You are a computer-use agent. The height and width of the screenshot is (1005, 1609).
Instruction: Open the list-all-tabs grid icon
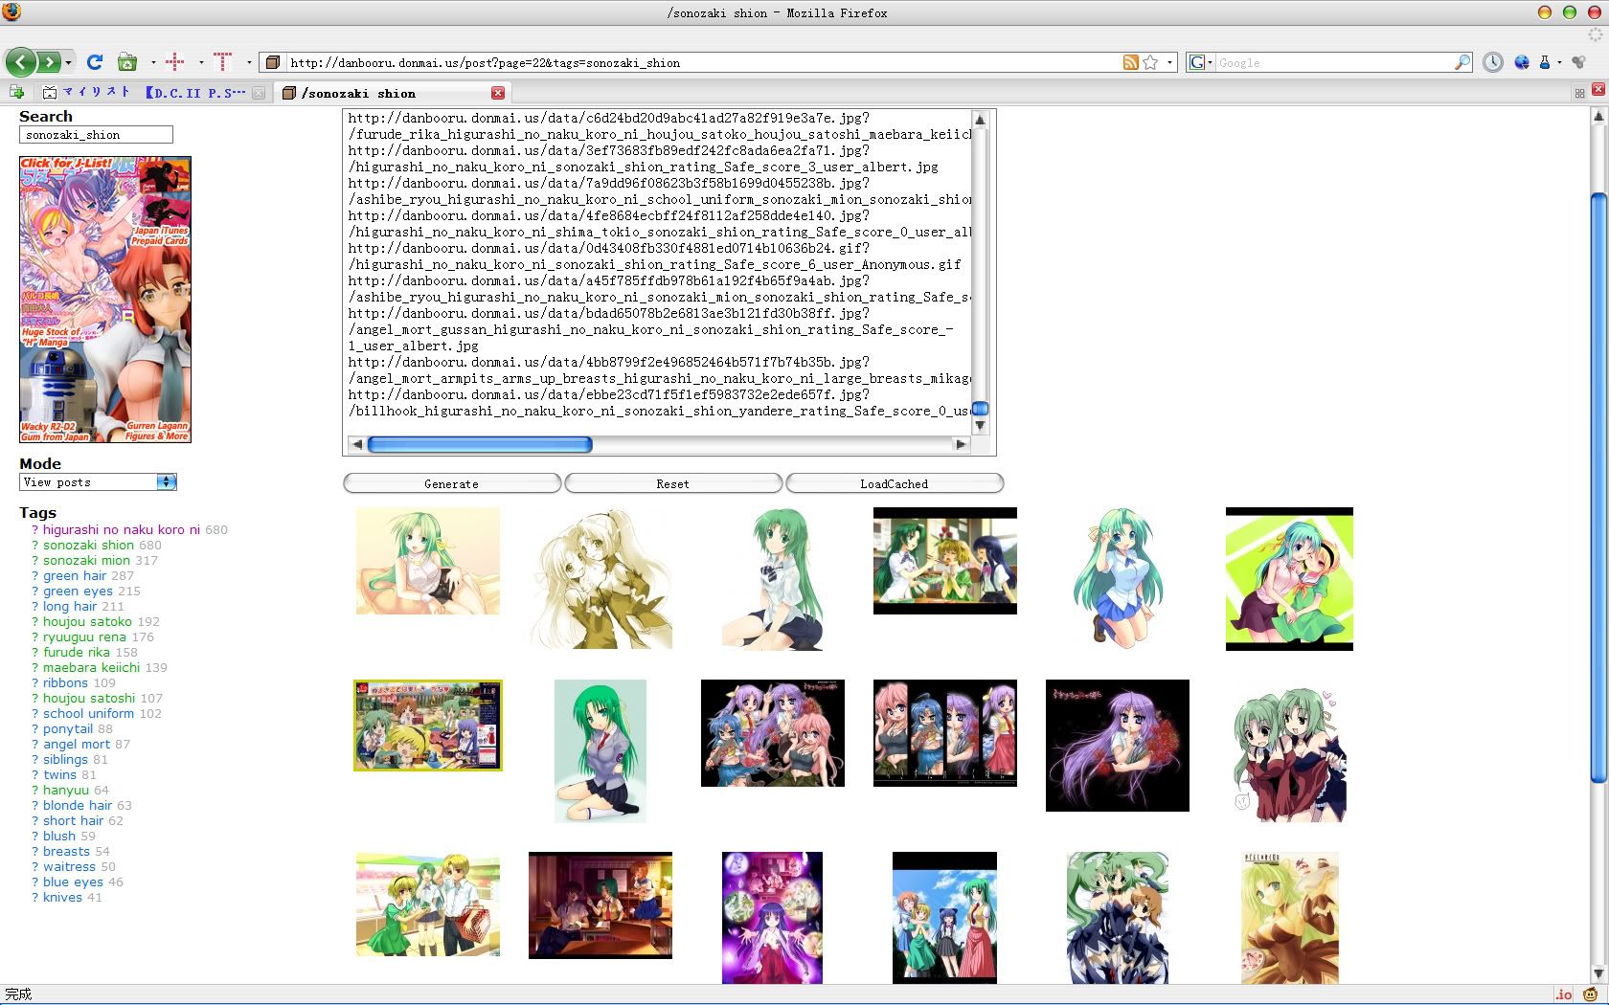coord(1579,93)
